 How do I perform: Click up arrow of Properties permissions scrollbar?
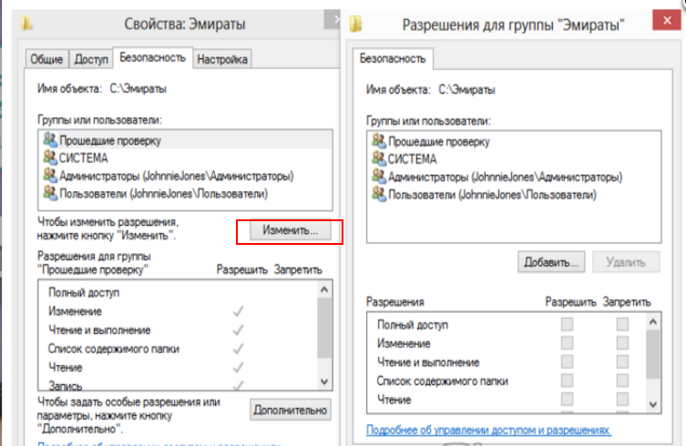tap(324, 289)
